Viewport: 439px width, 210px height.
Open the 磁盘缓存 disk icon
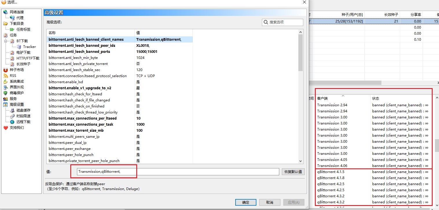tap(12, 110)
